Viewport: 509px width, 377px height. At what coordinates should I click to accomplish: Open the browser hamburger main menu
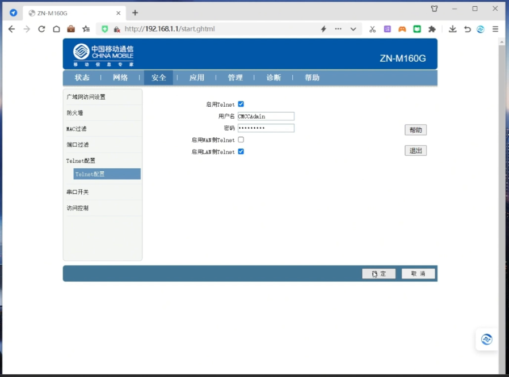[x=495, y=29]
